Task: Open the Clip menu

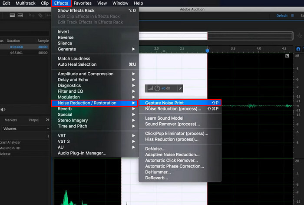Action: click(x=45, y=3)
